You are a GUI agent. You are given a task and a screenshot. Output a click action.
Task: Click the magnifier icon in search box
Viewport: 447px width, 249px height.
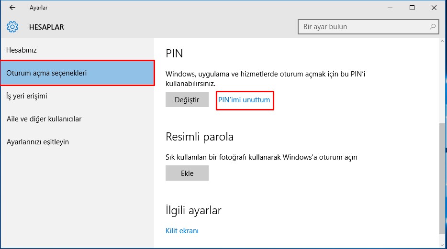[432, 27]
